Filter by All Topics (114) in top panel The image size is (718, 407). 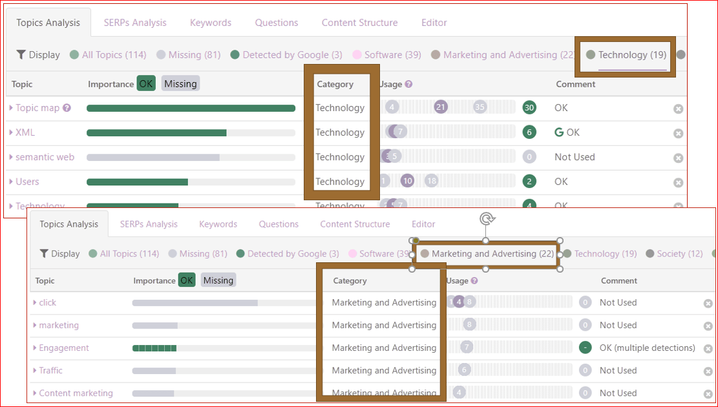click(108, 55)
